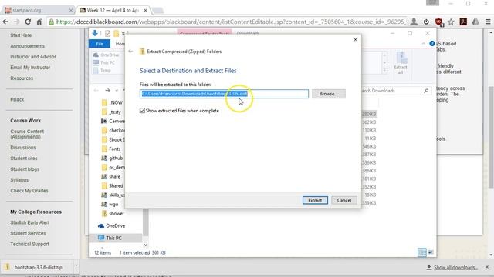This screenshot has width=494, height=277.
Task: Click the zipped folder icon in dialog title
Action: [x=142, y=52]
